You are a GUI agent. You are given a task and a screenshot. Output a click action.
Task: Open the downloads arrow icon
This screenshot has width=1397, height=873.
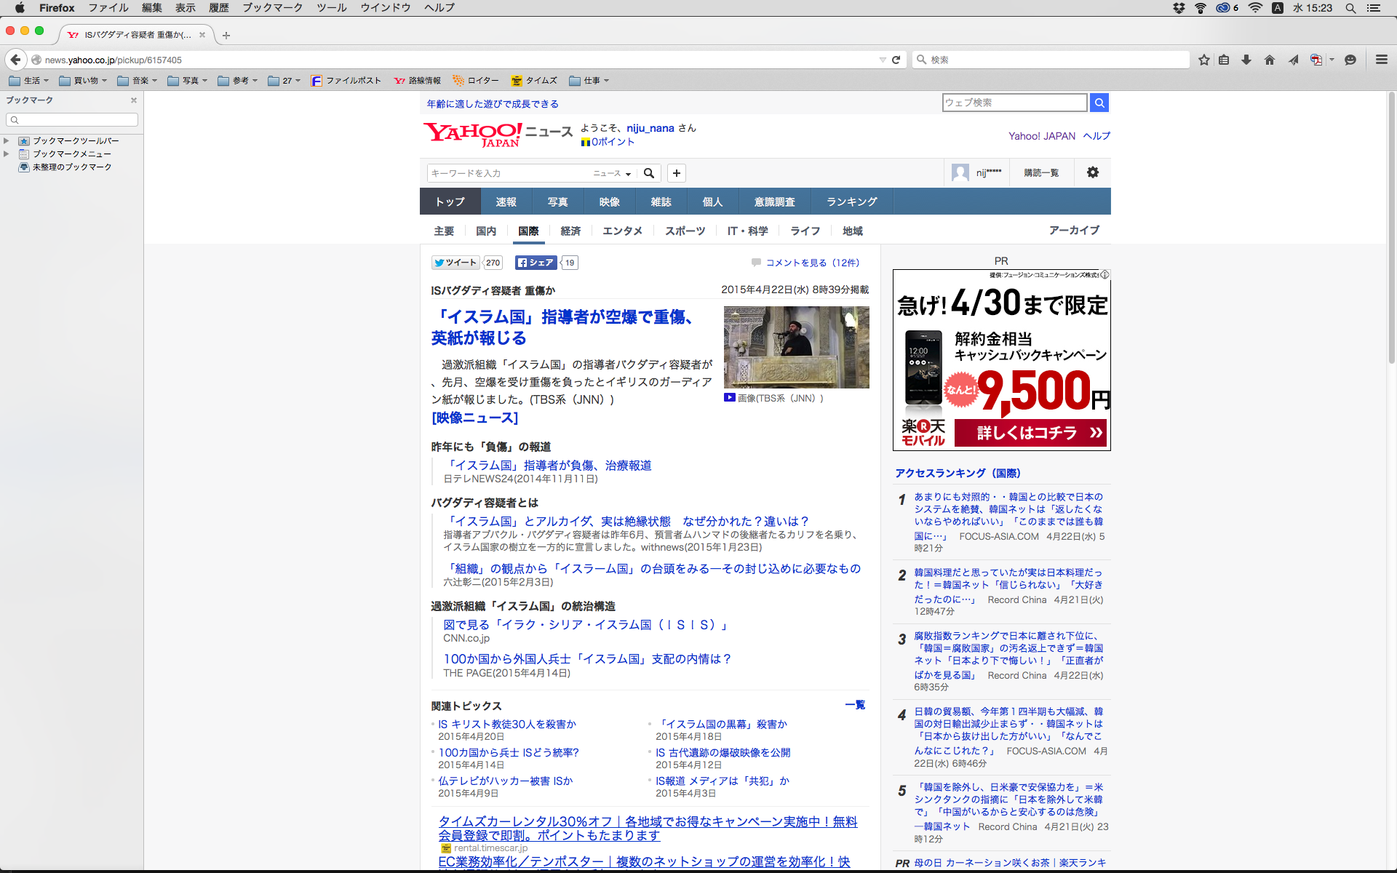pyautogui.click(x=1246, y=60)
